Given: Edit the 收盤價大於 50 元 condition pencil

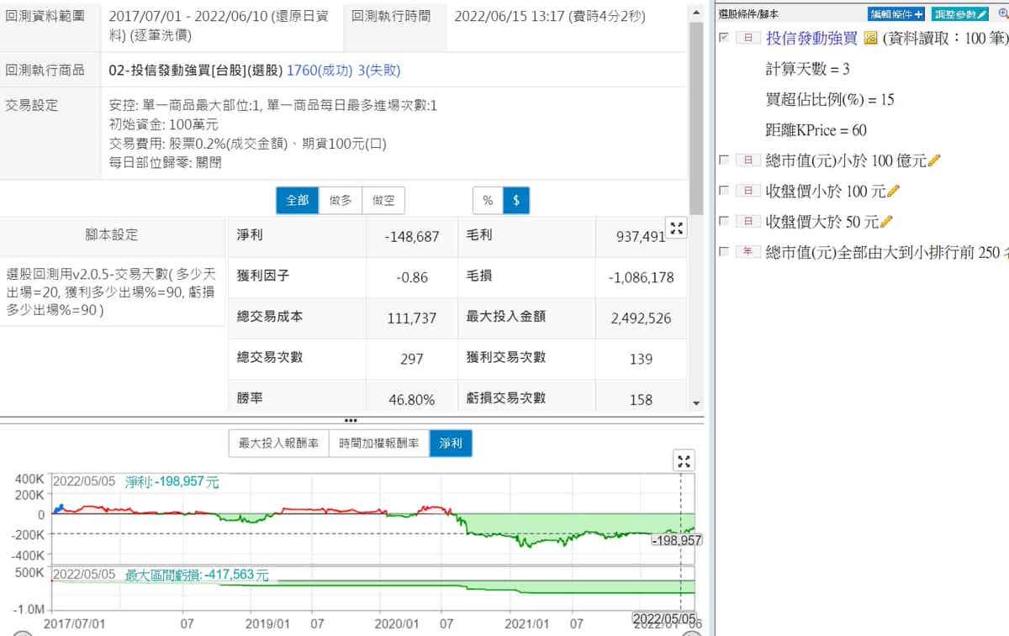Looking at the screenshot, I should pyautogui.click(x=886, y=222).
